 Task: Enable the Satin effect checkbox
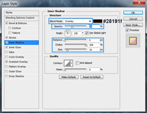[x=7, y=52]
